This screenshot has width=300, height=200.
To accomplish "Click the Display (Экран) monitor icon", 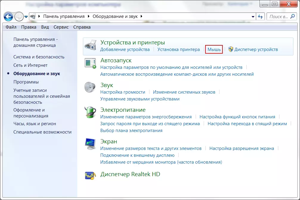I will coord(90,144).
